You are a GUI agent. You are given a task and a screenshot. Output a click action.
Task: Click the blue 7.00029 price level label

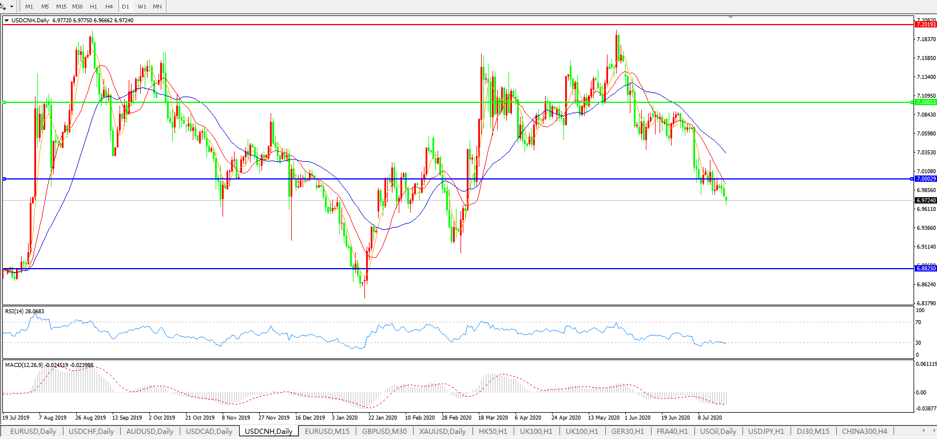pyautogui.click(x=926, y=179)
